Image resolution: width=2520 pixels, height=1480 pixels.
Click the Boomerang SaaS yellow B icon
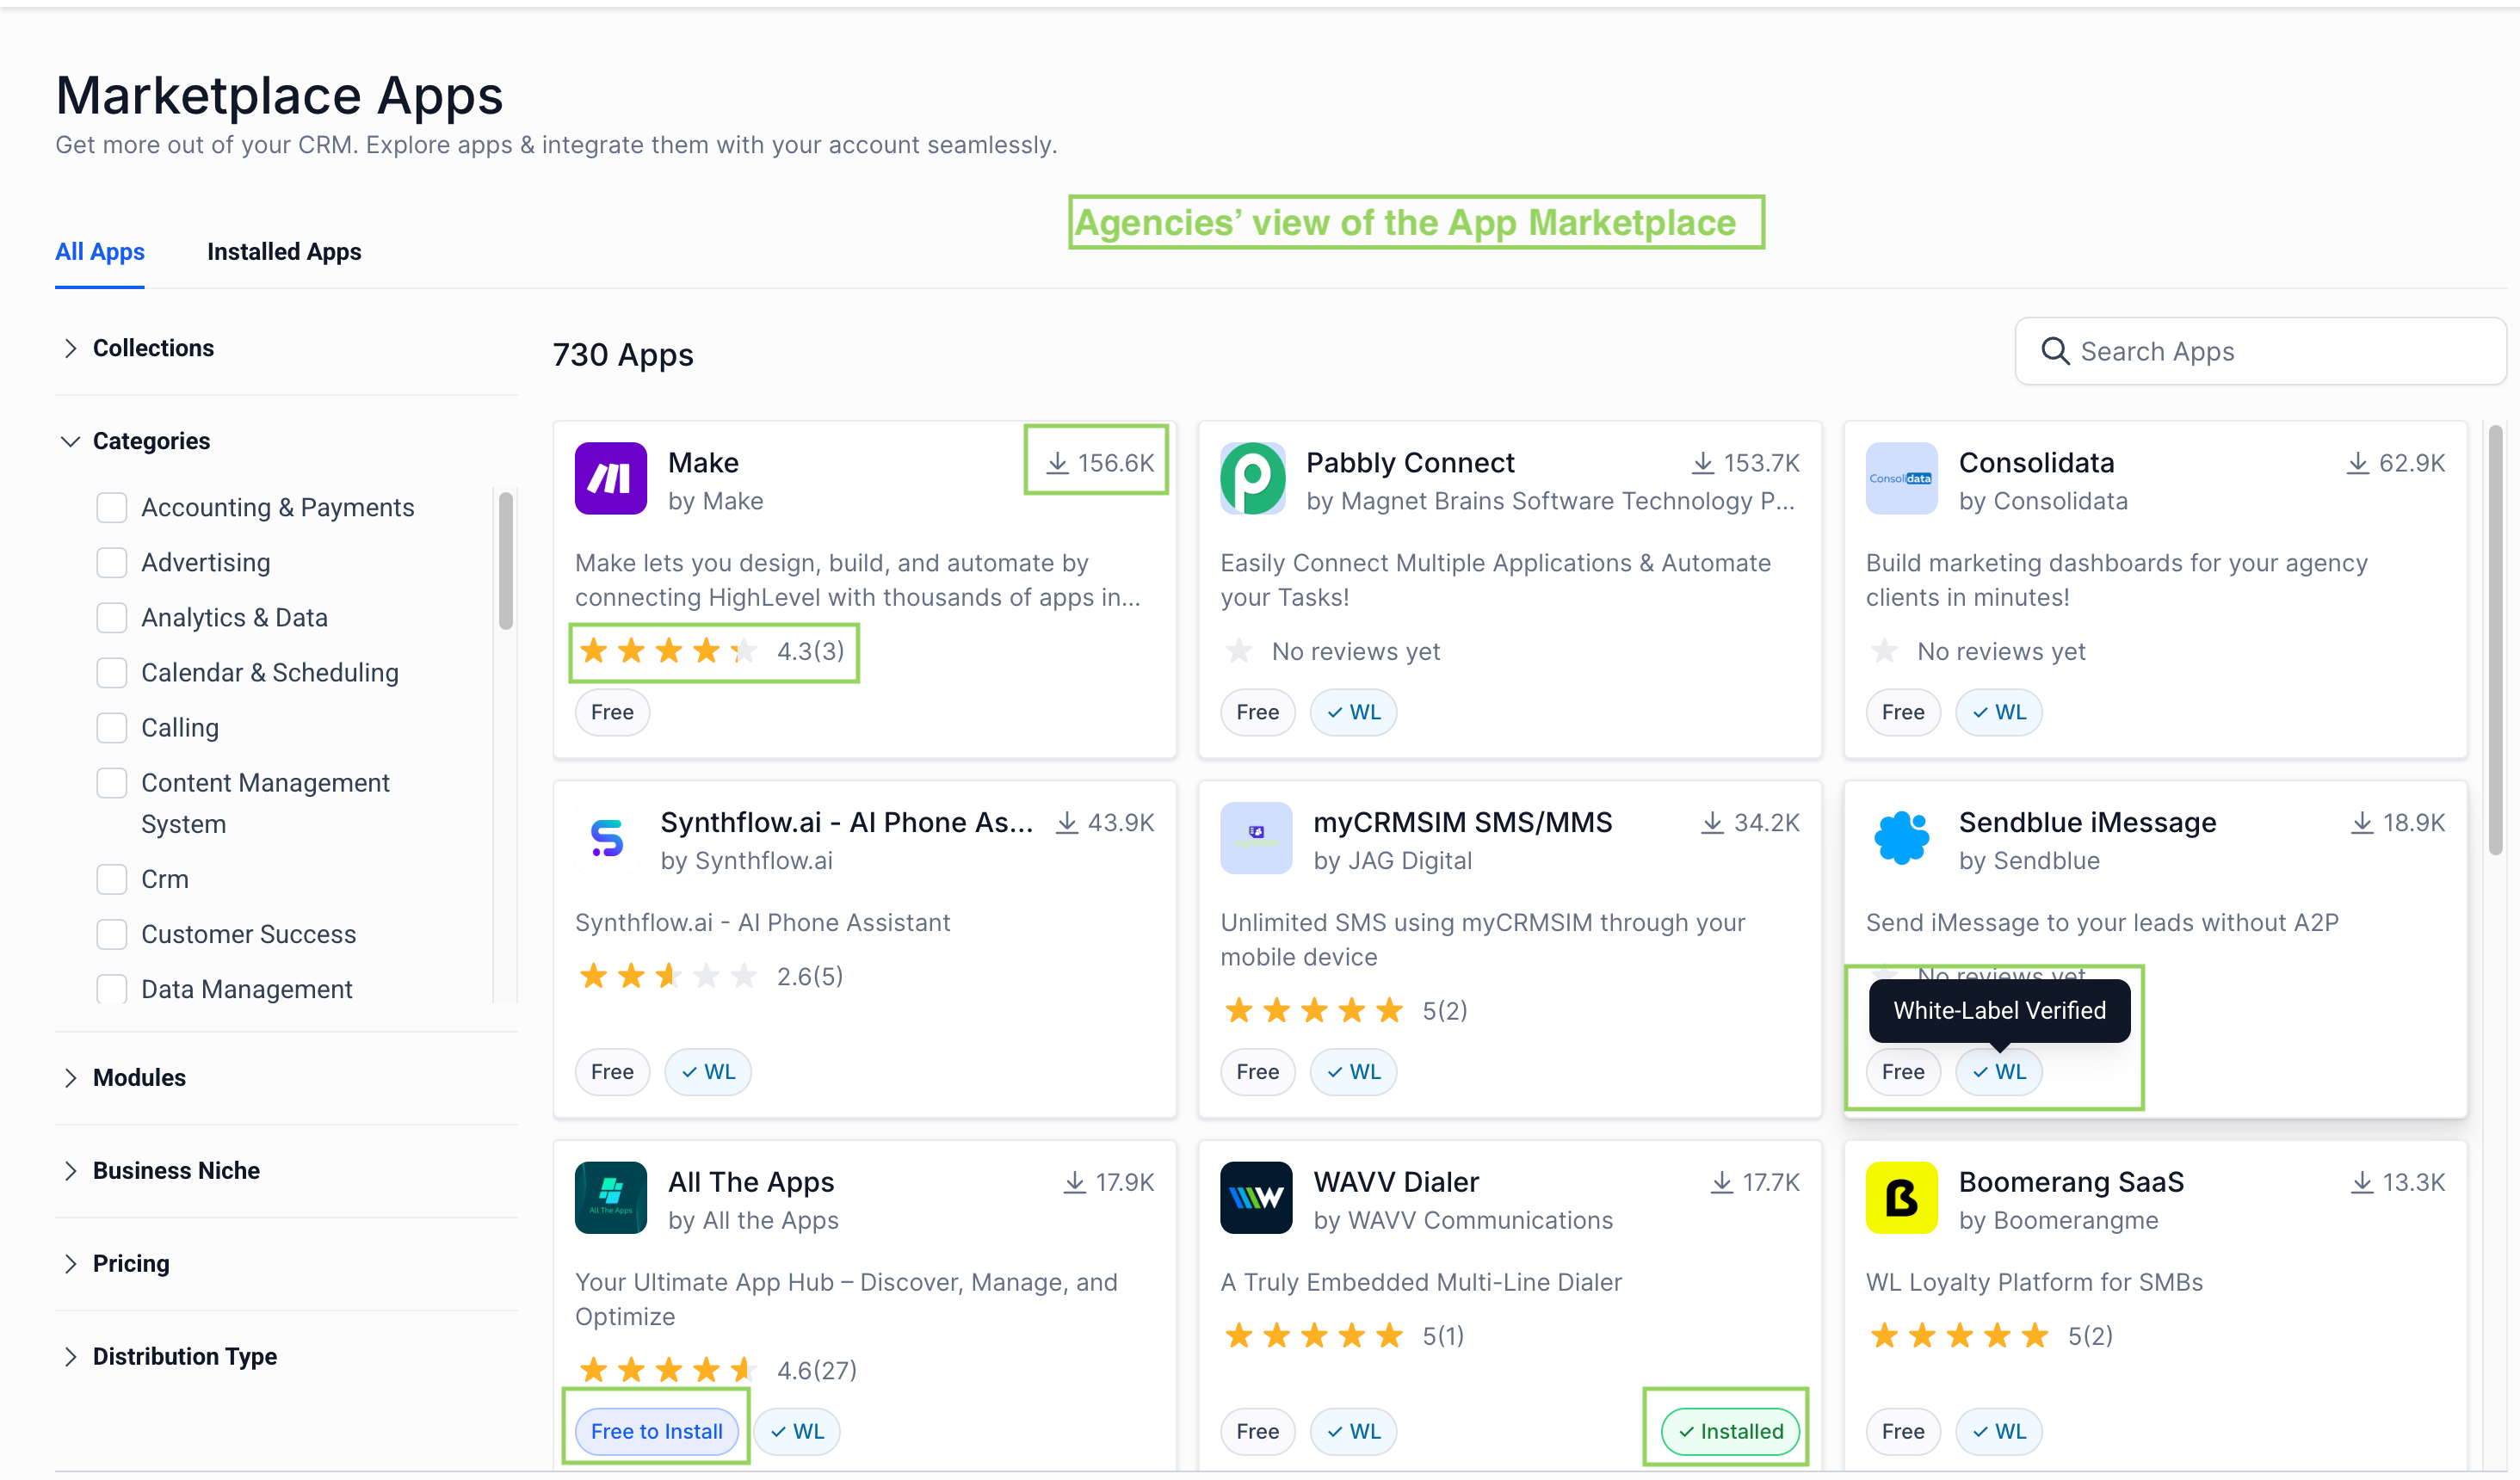(x=1900, y=1197)
